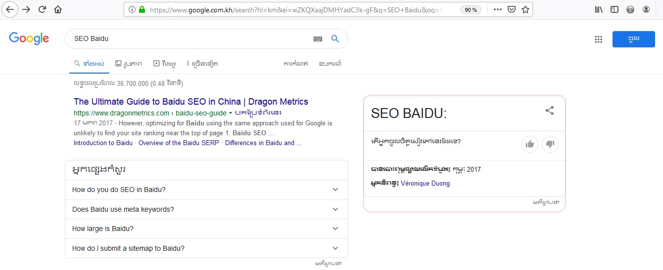663x270 pixels.
Task: Expand "How do you do SEO in Baidu?"
Action: (206, 190)
